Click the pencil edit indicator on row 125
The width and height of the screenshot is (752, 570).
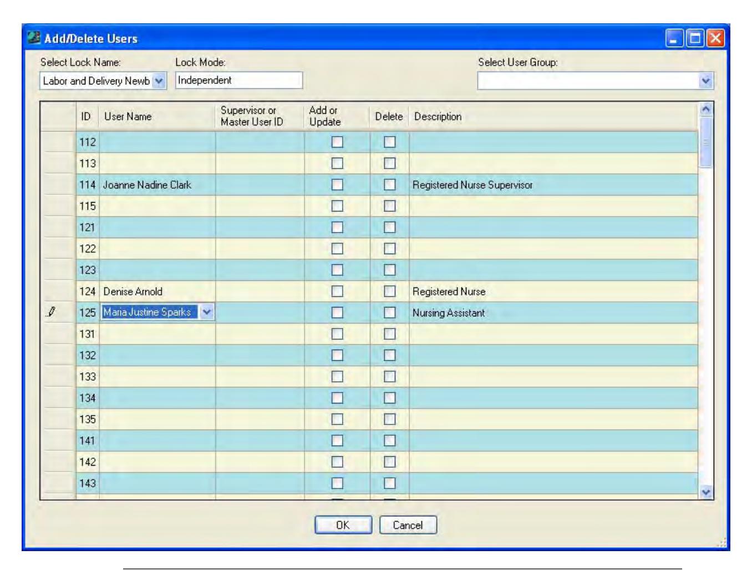tap(50, 312)
